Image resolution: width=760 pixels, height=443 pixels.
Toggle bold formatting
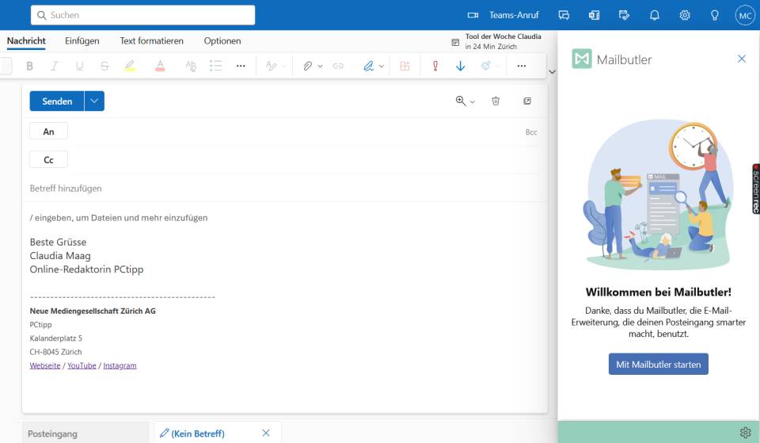pos(29,66)
